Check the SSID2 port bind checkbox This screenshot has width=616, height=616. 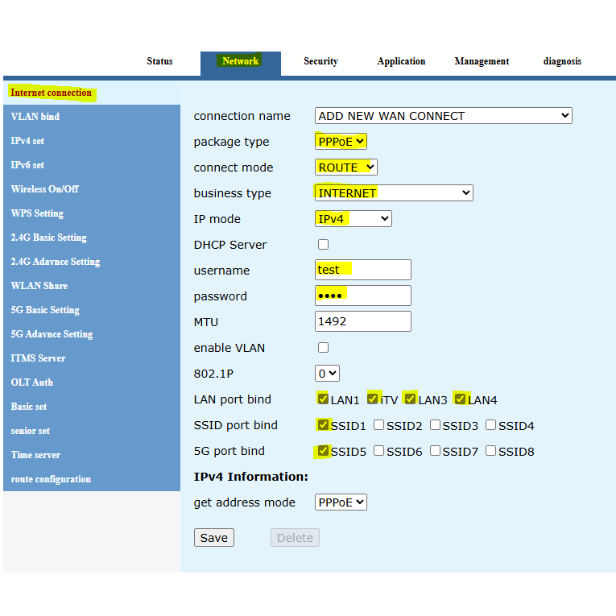[379, 425]
